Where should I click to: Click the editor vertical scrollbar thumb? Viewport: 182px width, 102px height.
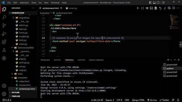[x=181, y=44]
